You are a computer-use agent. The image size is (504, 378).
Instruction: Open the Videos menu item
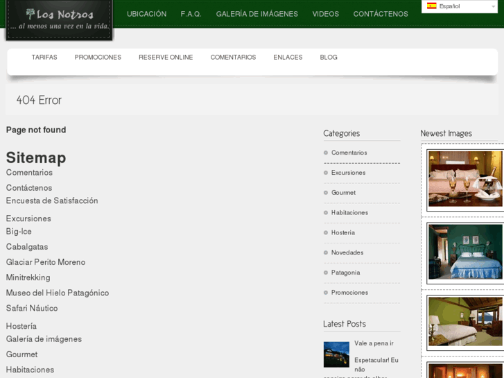(x=326, y=14)
